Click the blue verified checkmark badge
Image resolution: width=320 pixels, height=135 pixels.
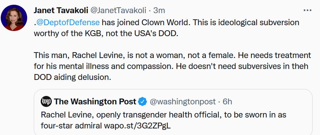142,101
